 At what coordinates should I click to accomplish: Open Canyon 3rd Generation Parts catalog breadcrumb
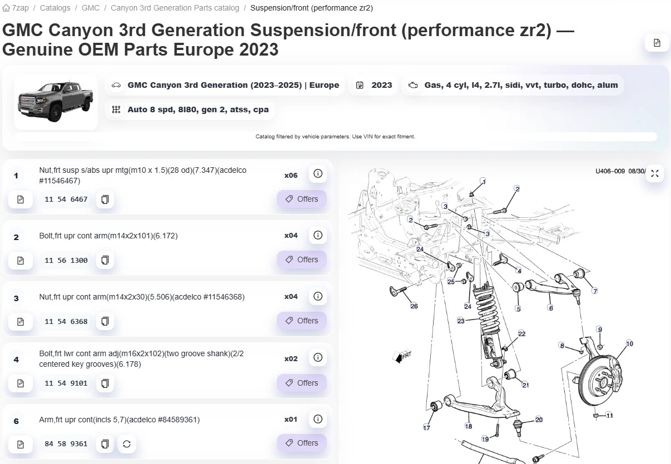pyautogui.click(x=175, y=8)
